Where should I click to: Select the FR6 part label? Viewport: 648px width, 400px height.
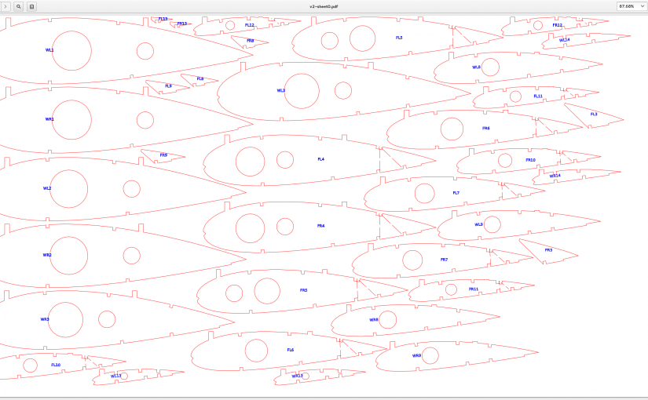486,128
